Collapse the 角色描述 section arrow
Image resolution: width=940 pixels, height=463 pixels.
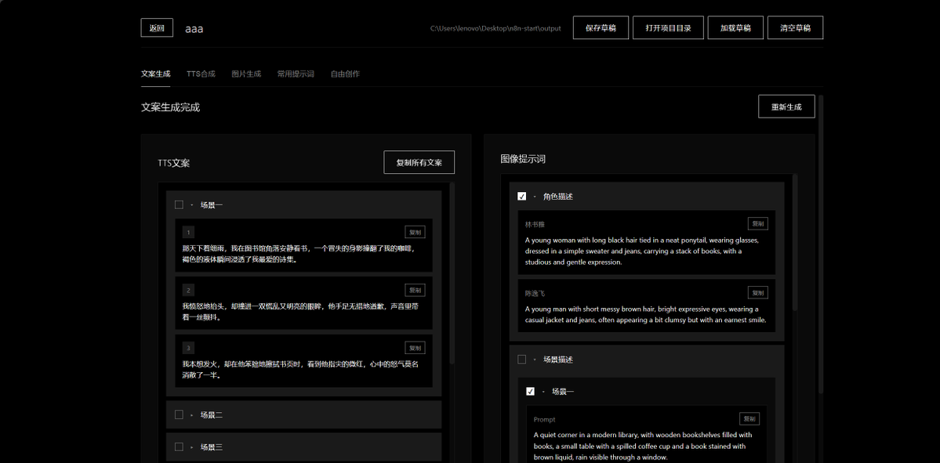click(535, 197)
